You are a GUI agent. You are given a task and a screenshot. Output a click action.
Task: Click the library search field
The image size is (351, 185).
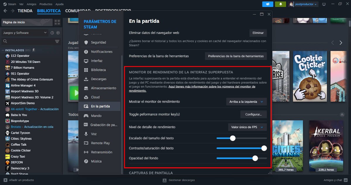27,41
